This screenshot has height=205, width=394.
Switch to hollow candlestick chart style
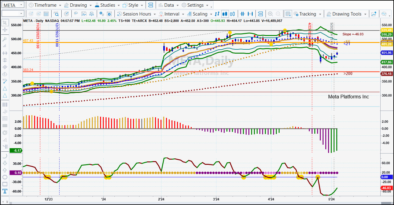point(233,14)
